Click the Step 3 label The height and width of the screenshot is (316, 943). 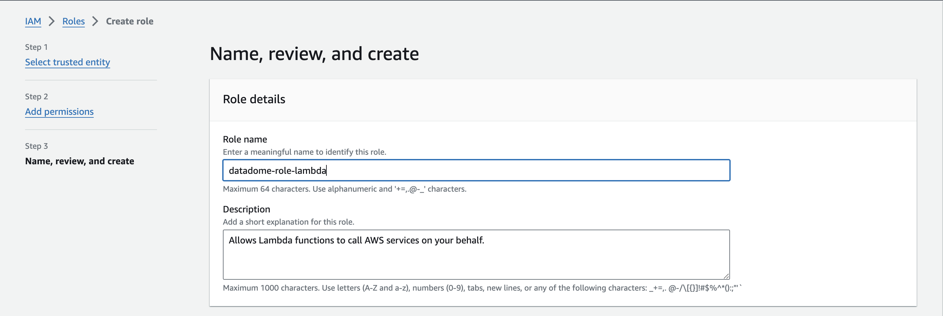36,146
